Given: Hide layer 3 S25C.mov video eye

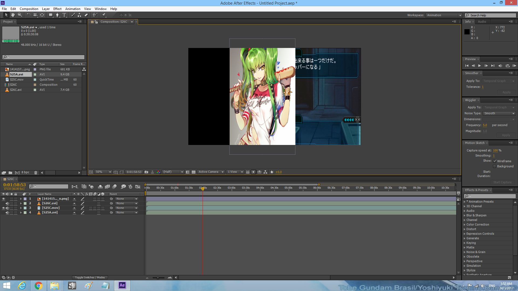Looking at the screenshot, I should [4, 208].
